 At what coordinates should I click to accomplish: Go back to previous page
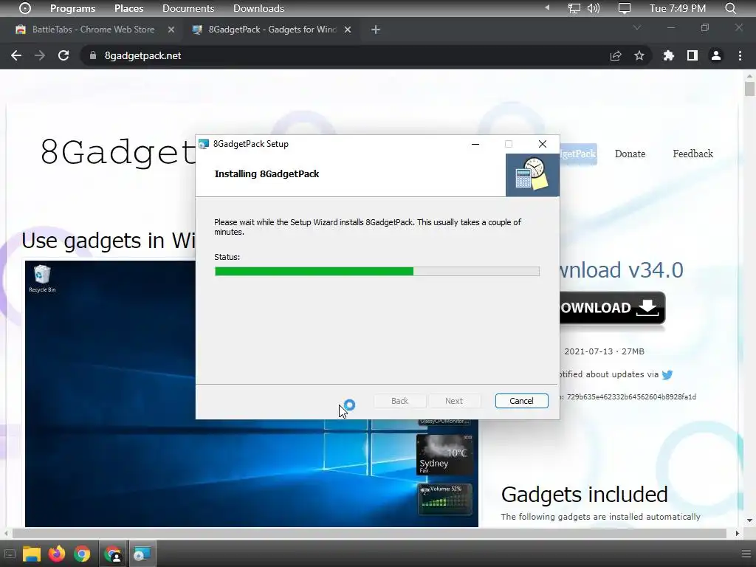click(16, 55)
